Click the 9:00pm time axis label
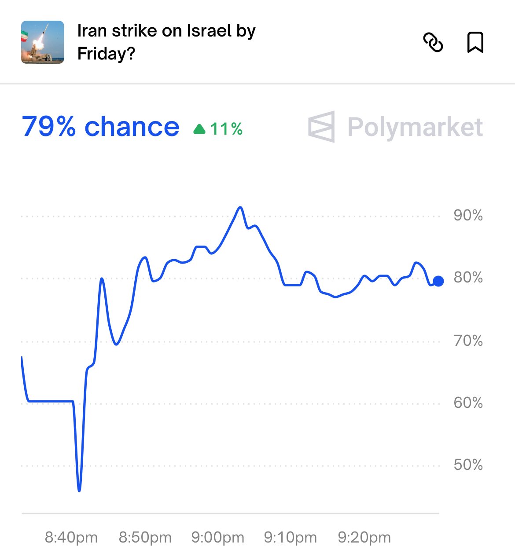Viewport: 515px width, 550px height. (x=218, y=537)
